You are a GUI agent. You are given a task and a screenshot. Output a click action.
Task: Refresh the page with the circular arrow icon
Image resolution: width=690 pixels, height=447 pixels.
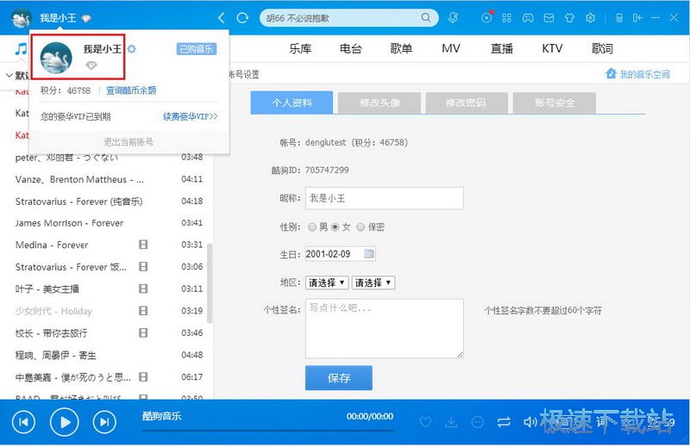(242, 18)
